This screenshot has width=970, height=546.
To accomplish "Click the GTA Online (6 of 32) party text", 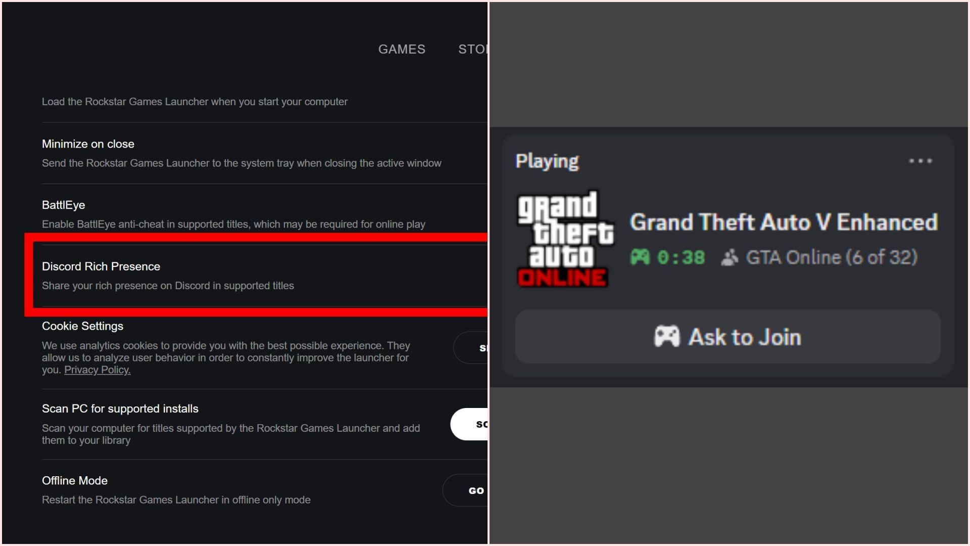I will coord(832,257).
